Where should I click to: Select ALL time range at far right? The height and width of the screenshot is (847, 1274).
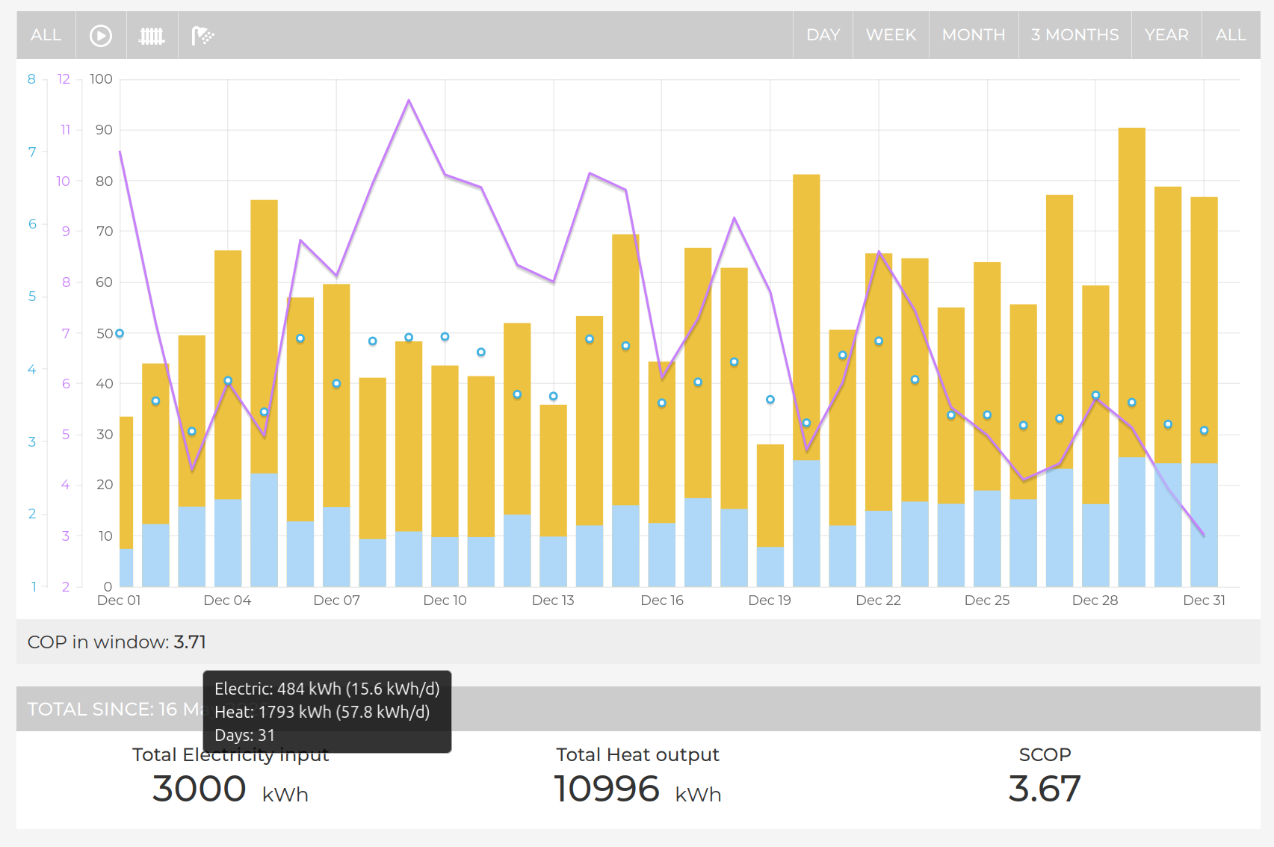[1231, 35]
